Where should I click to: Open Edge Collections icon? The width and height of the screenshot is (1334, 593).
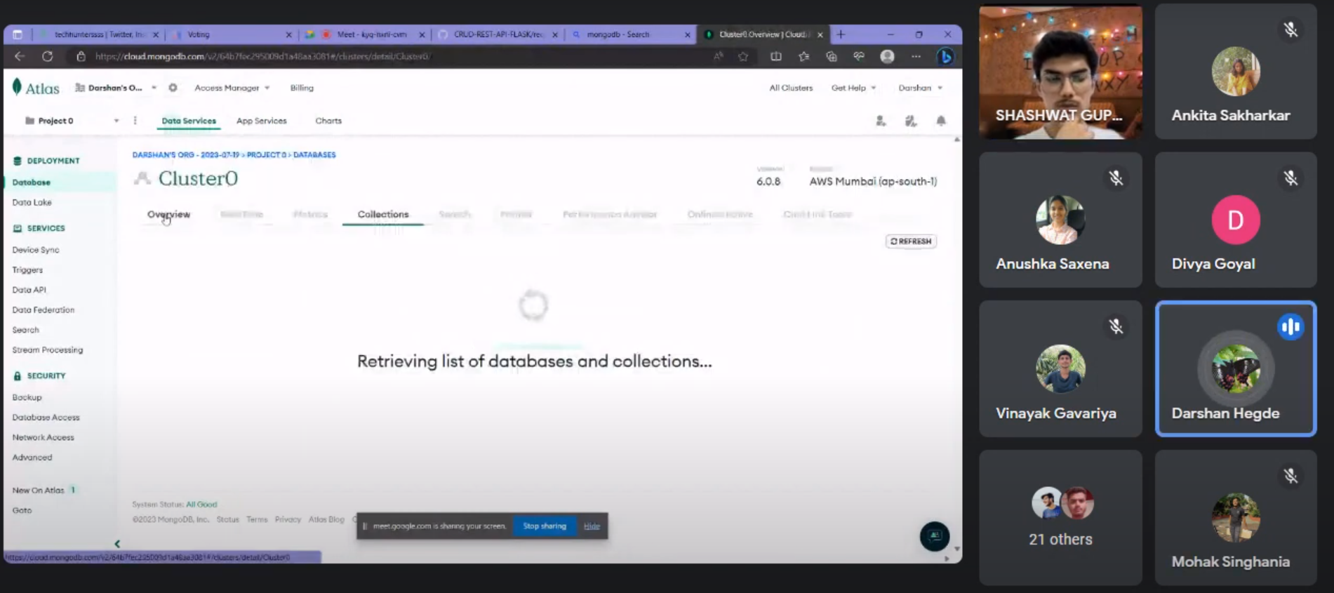(x=832, y=56)
